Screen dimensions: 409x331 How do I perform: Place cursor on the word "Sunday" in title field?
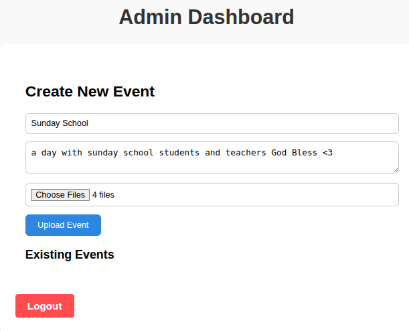point(46,123)
